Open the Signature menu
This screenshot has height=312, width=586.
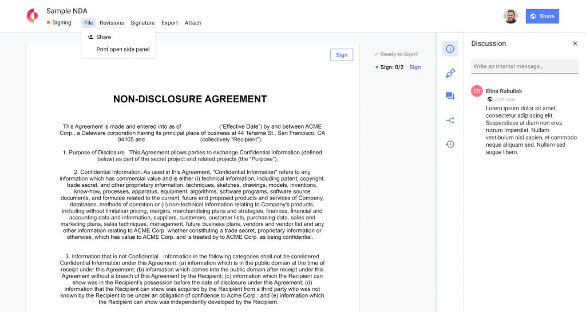[x=142, y=23]
